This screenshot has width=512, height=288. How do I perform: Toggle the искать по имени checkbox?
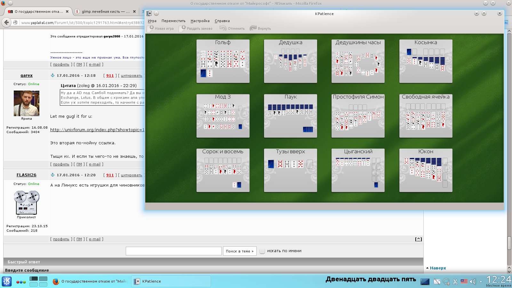[262, 251]
